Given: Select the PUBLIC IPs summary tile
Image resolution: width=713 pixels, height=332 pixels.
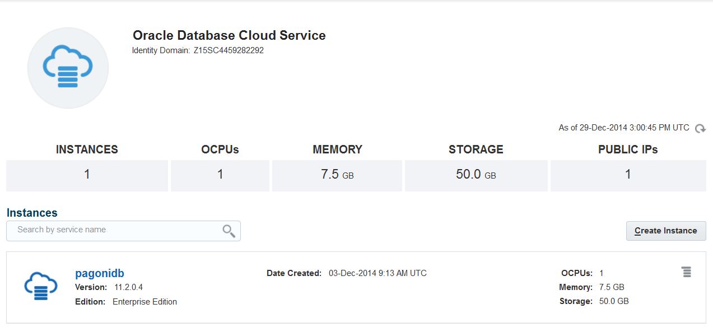Looking at the screenshot, I should point(628,175).
